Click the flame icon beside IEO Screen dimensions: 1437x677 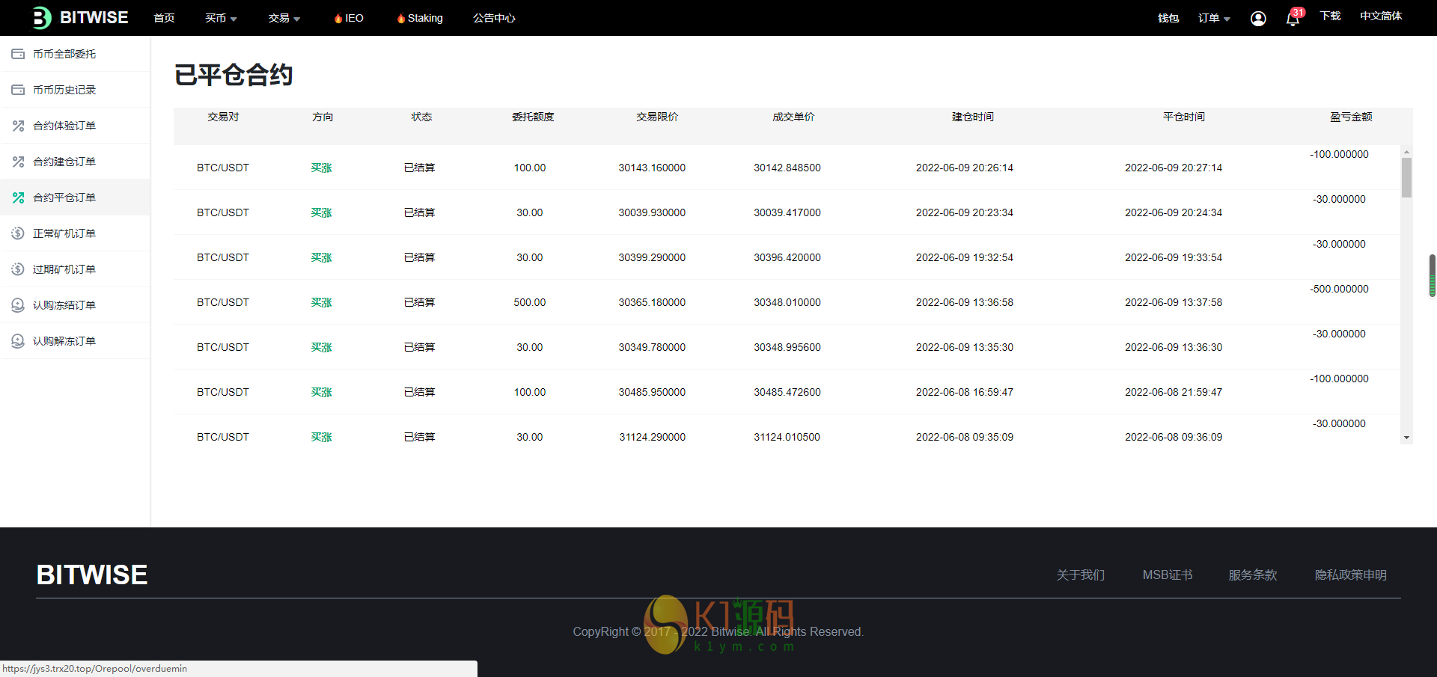coord(338,18)
